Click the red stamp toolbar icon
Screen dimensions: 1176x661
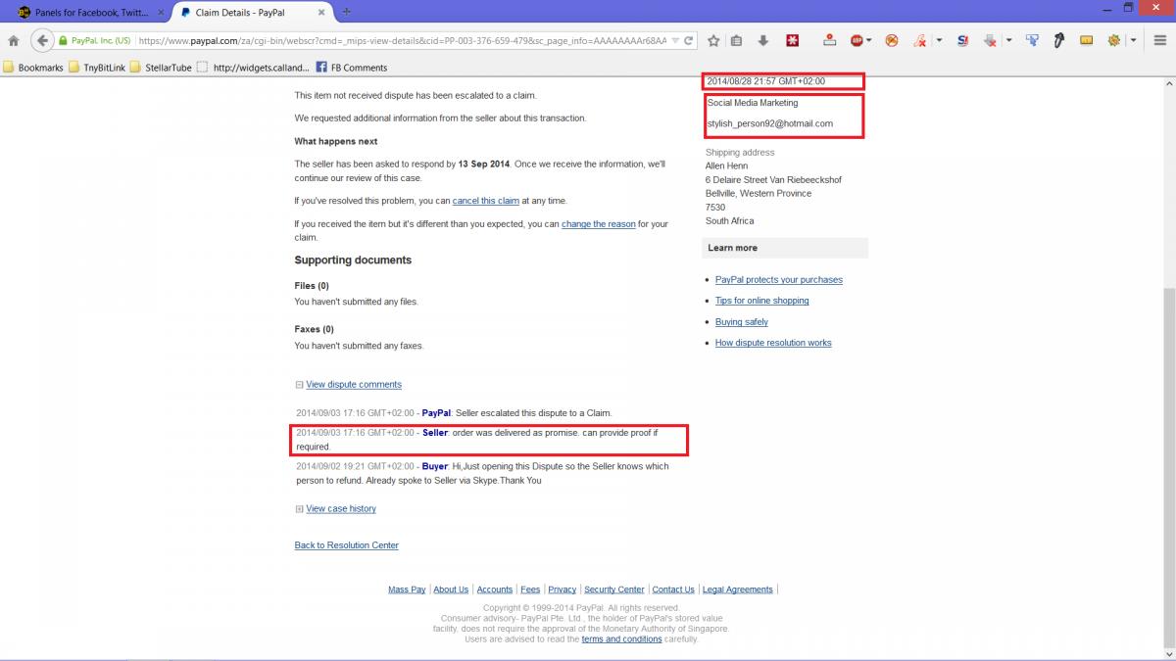(x=830, y=41)
